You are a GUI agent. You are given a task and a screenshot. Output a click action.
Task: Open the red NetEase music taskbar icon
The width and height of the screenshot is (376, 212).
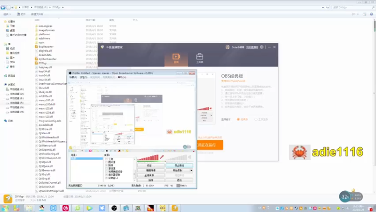point(65,208)
